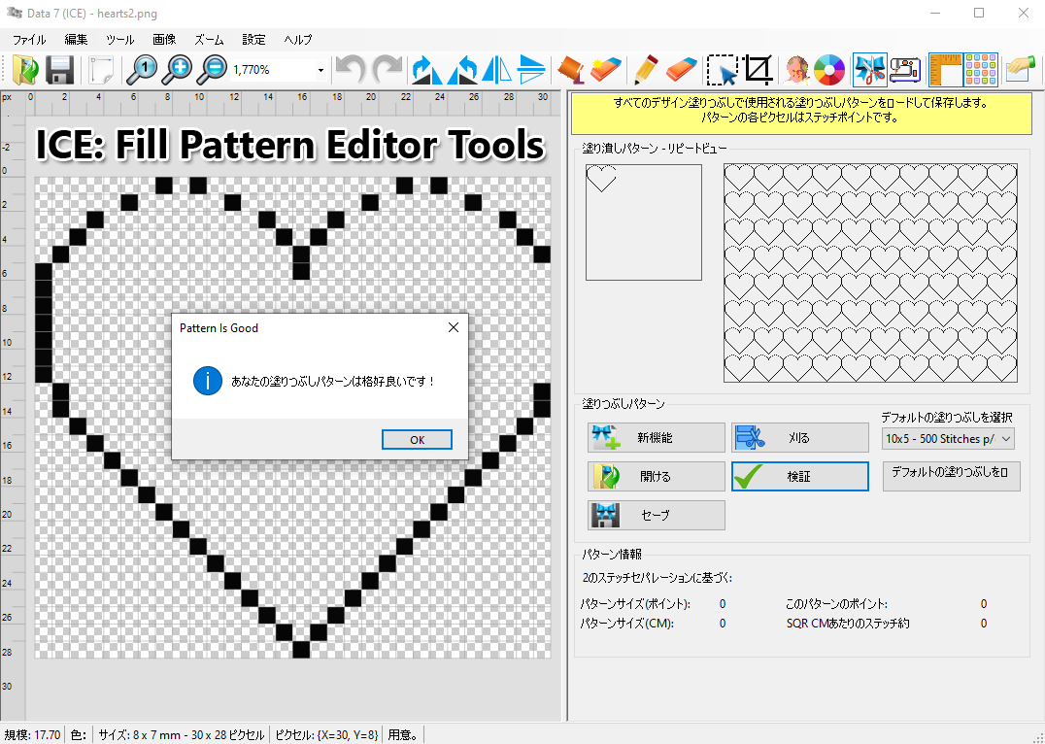
Task: Click the セーブ save pattern button
Action: tap(656, 516)
